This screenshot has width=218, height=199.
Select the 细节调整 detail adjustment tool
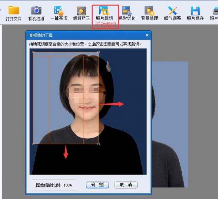(x=172, y=13)
